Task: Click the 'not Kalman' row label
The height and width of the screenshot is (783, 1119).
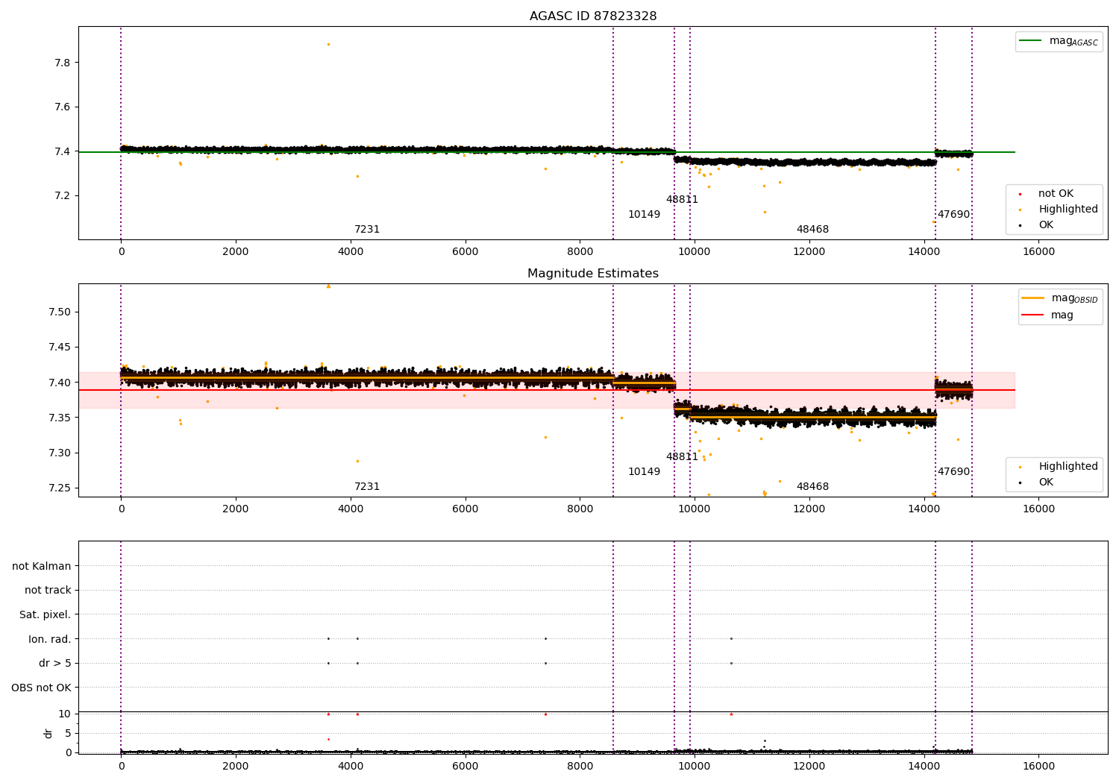Action: pos(42,566)
